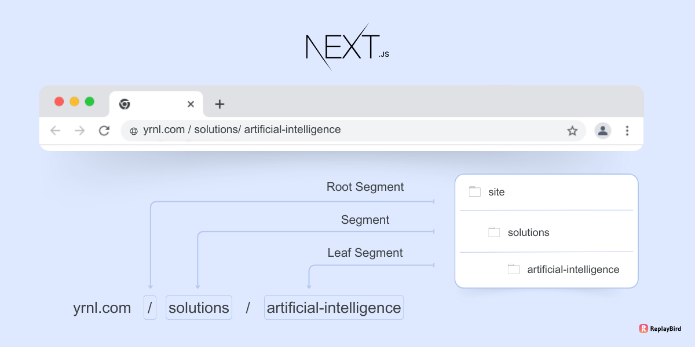Screen dimensions: 695x347
Task: Click the root slash segment box
Action: tap(150, 308)
